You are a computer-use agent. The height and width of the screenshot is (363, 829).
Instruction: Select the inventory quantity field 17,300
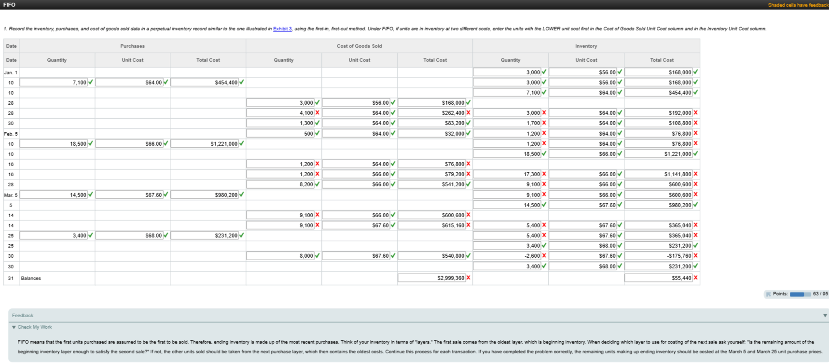[x=507, y=174]
